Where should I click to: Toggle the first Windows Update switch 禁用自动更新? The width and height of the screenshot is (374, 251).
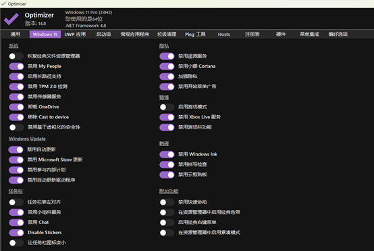point(16,149)
